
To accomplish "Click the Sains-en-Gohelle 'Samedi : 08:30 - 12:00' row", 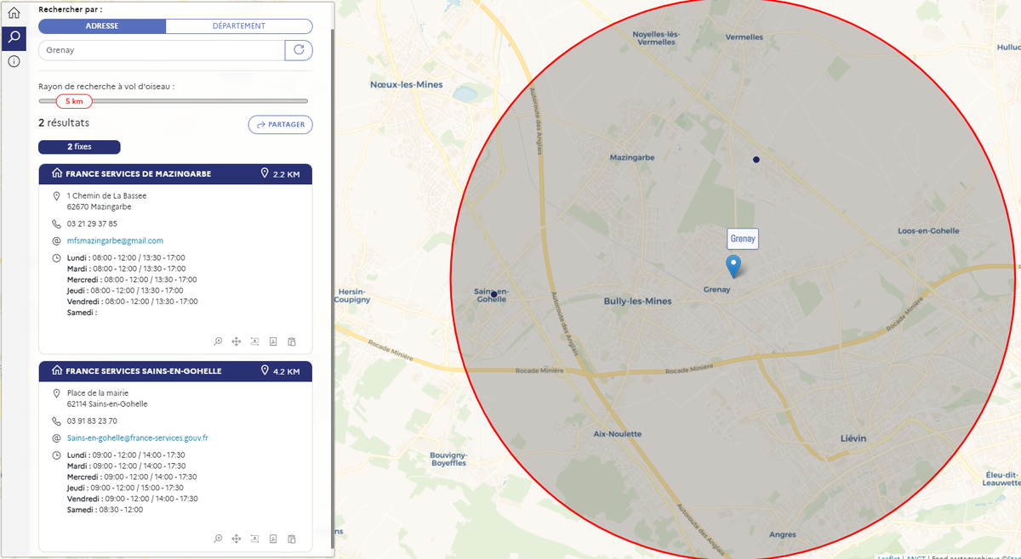I will pos(105,510).
